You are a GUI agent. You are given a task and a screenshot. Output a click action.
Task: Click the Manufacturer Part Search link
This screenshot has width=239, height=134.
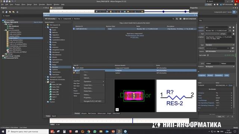136,35
